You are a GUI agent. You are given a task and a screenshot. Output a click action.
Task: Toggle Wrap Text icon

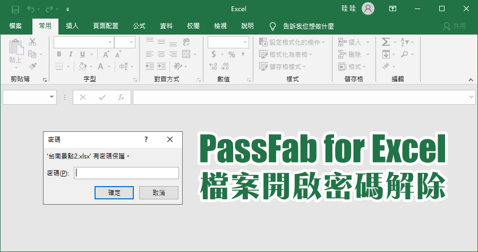[x=186, y=42]
